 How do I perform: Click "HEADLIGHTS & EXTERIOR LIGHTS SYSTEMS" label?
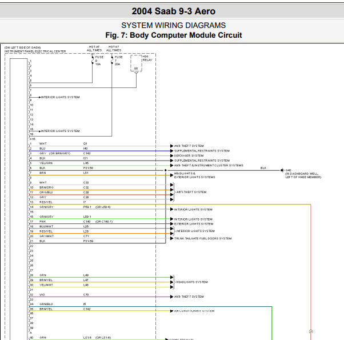coord(195,175)
